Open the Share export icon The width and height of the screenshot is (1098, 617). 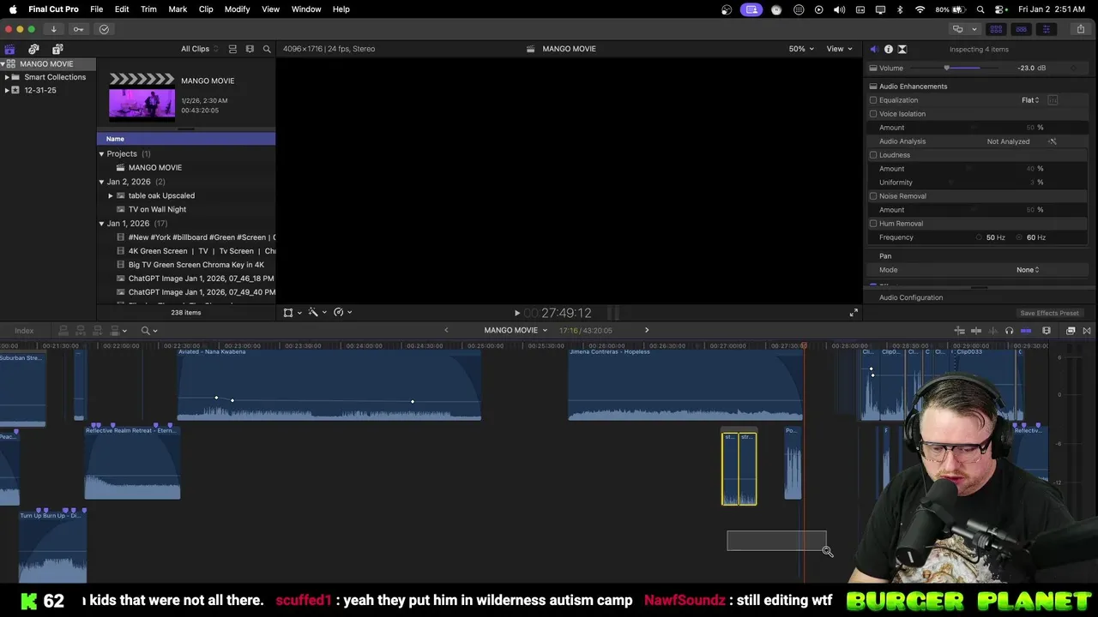(1081, 29)
